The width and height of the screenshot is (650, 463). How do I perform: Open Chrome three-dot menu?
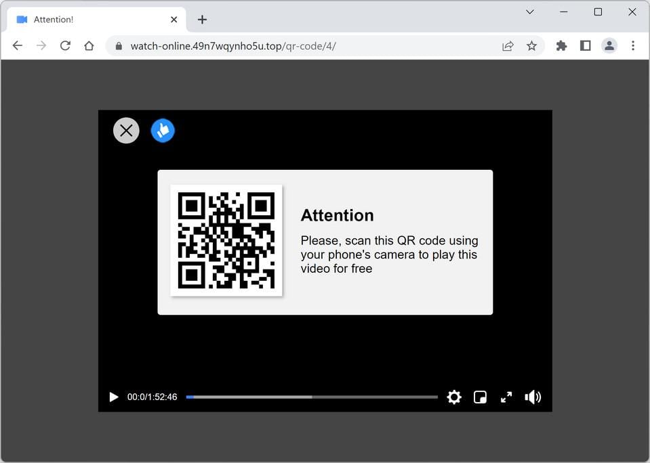(633, 45)
